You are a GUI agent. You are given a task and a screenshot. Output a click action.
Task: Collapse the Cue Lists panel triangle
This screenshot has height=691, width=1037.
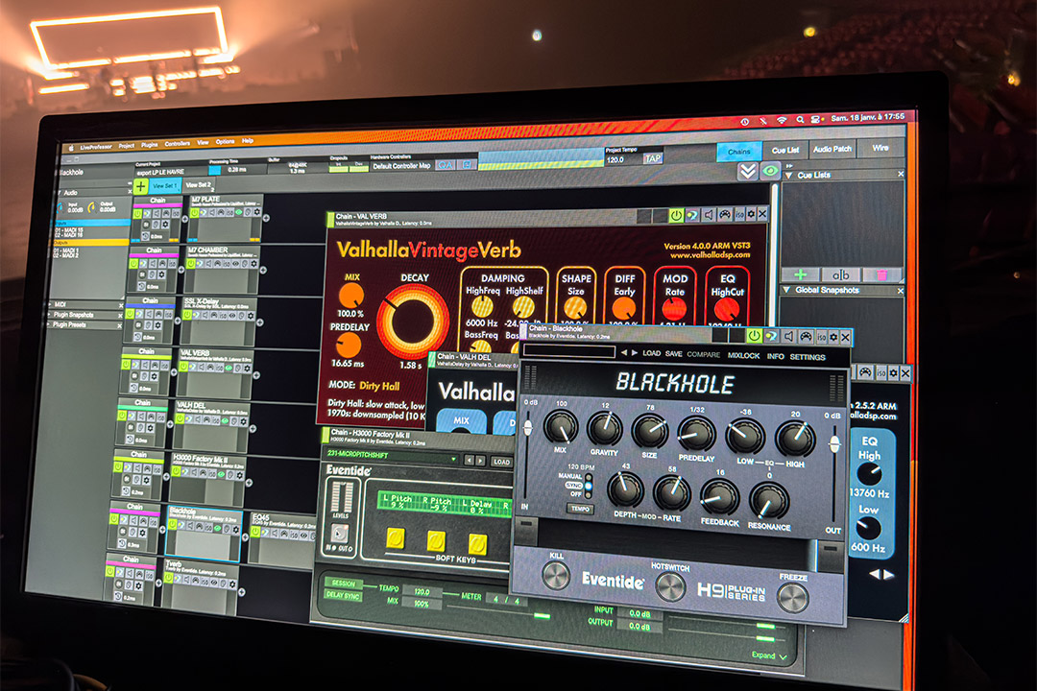tap(788, 176)
